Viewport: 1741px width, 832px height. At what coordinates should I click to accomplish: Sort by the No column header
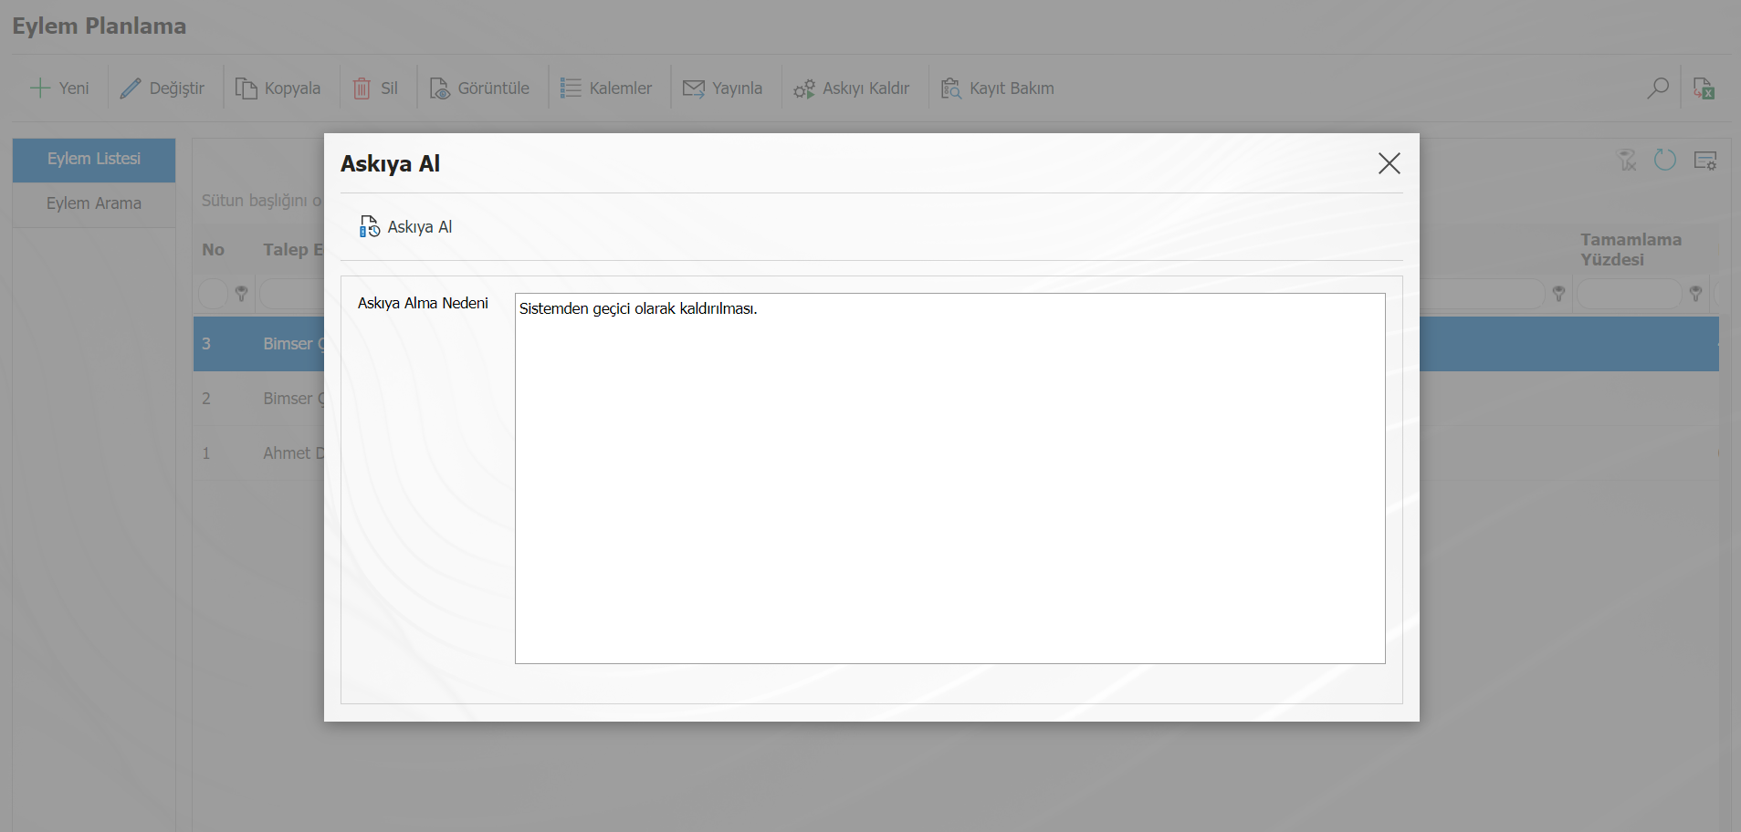pos(213,250)
